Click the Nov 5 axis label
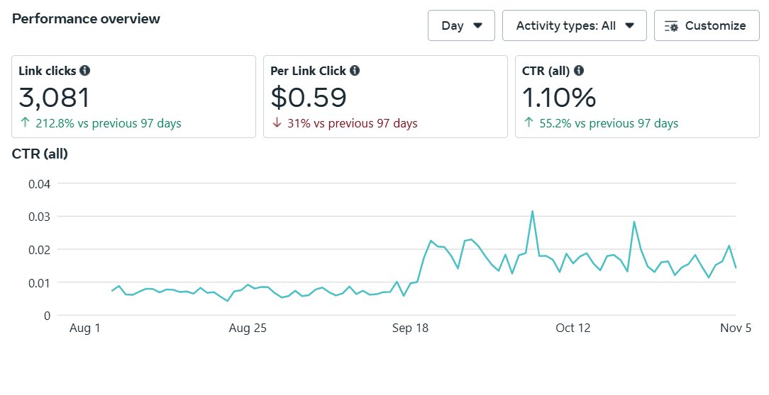The height and width of the screenshot is (395, 769). 736,328
